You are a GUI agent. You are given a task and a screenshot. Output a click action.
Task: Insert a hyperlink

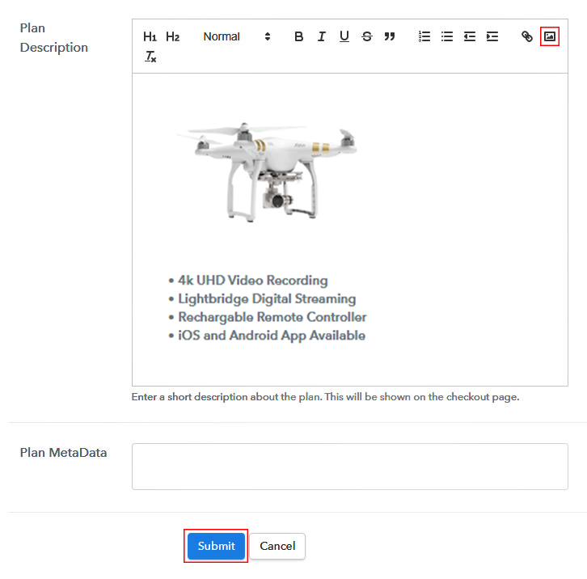coord(526,36)
